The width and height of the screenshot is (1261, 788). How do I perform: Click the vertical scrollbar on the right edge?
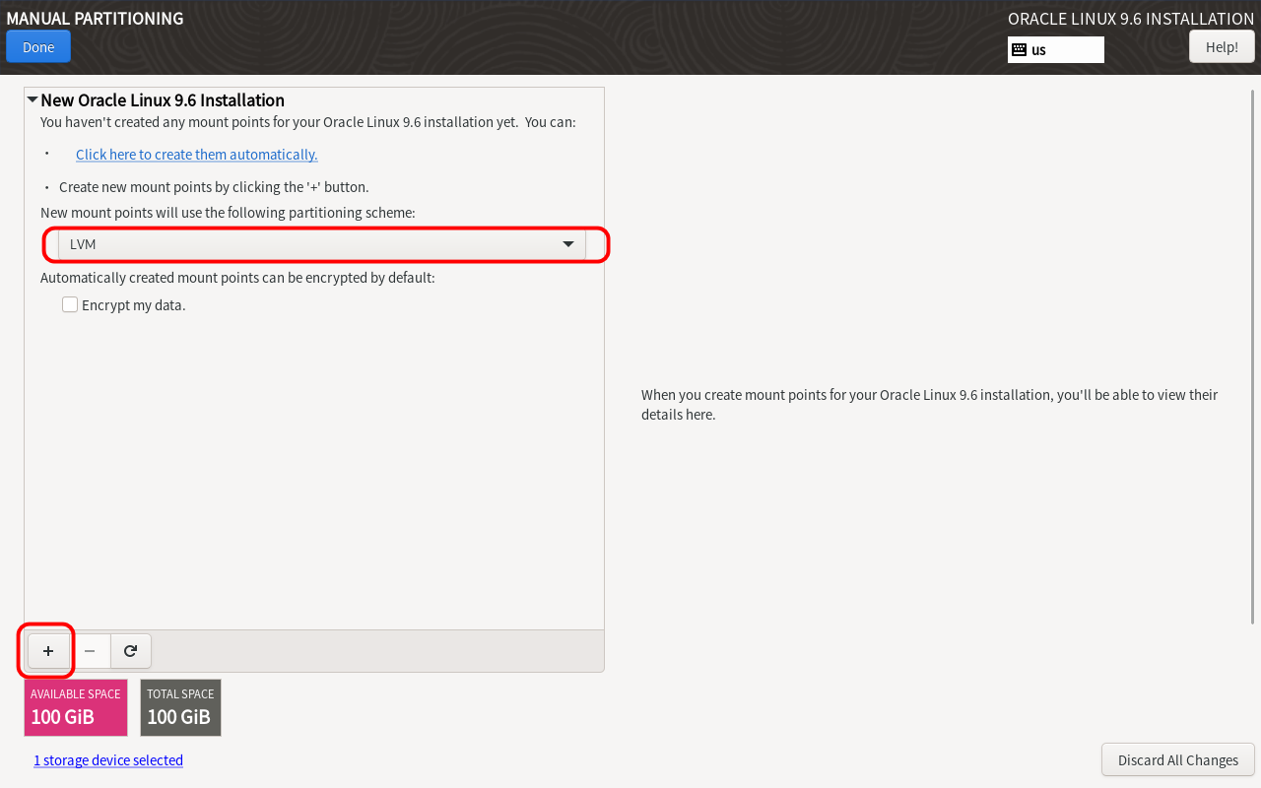tap(1253, 355)
